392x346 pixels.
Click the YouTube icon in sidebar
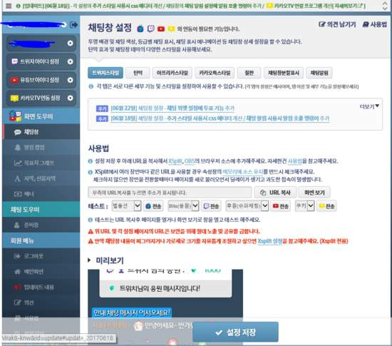point(14,80)
